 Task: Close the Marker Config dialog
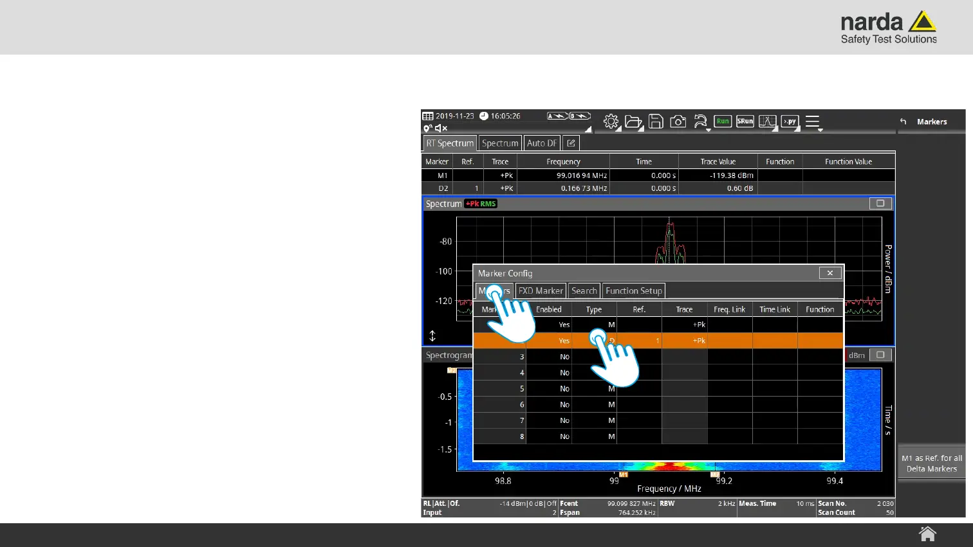pos(830,273)
